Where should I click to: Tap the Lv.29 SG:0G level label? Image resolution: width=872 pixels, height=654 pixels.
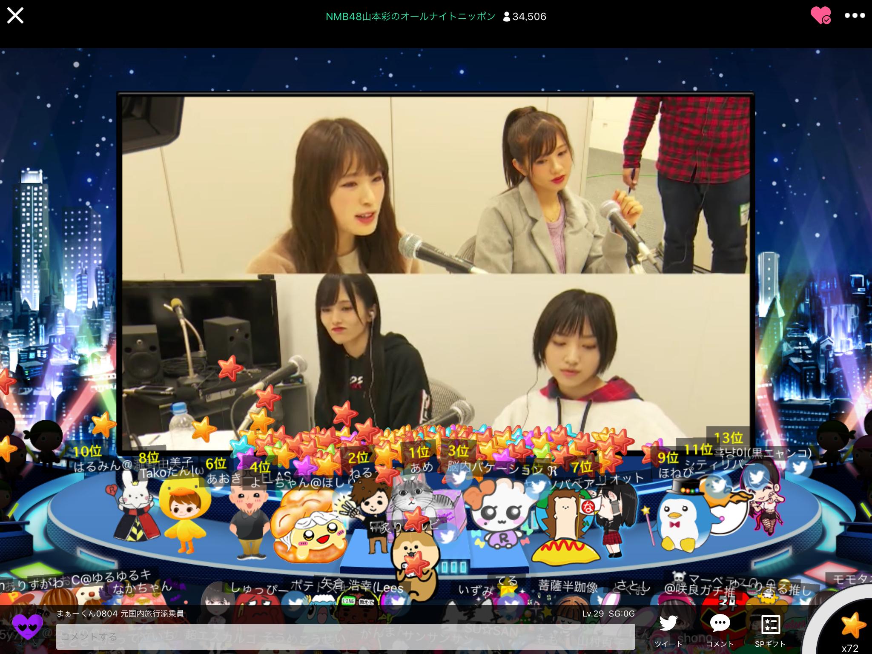point(608,614)
